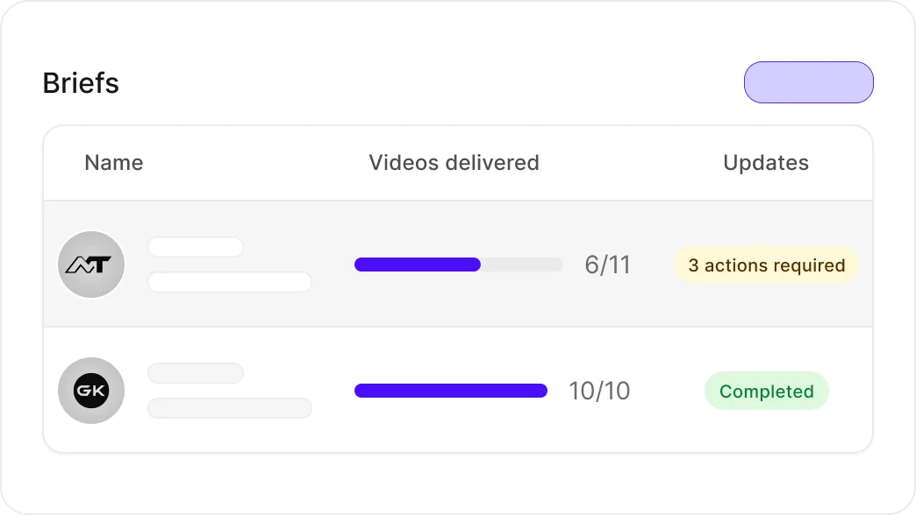Open the GK brief row
Image resolution: width=916 pixels, height=515 pixels.
(x=458, y=390)
